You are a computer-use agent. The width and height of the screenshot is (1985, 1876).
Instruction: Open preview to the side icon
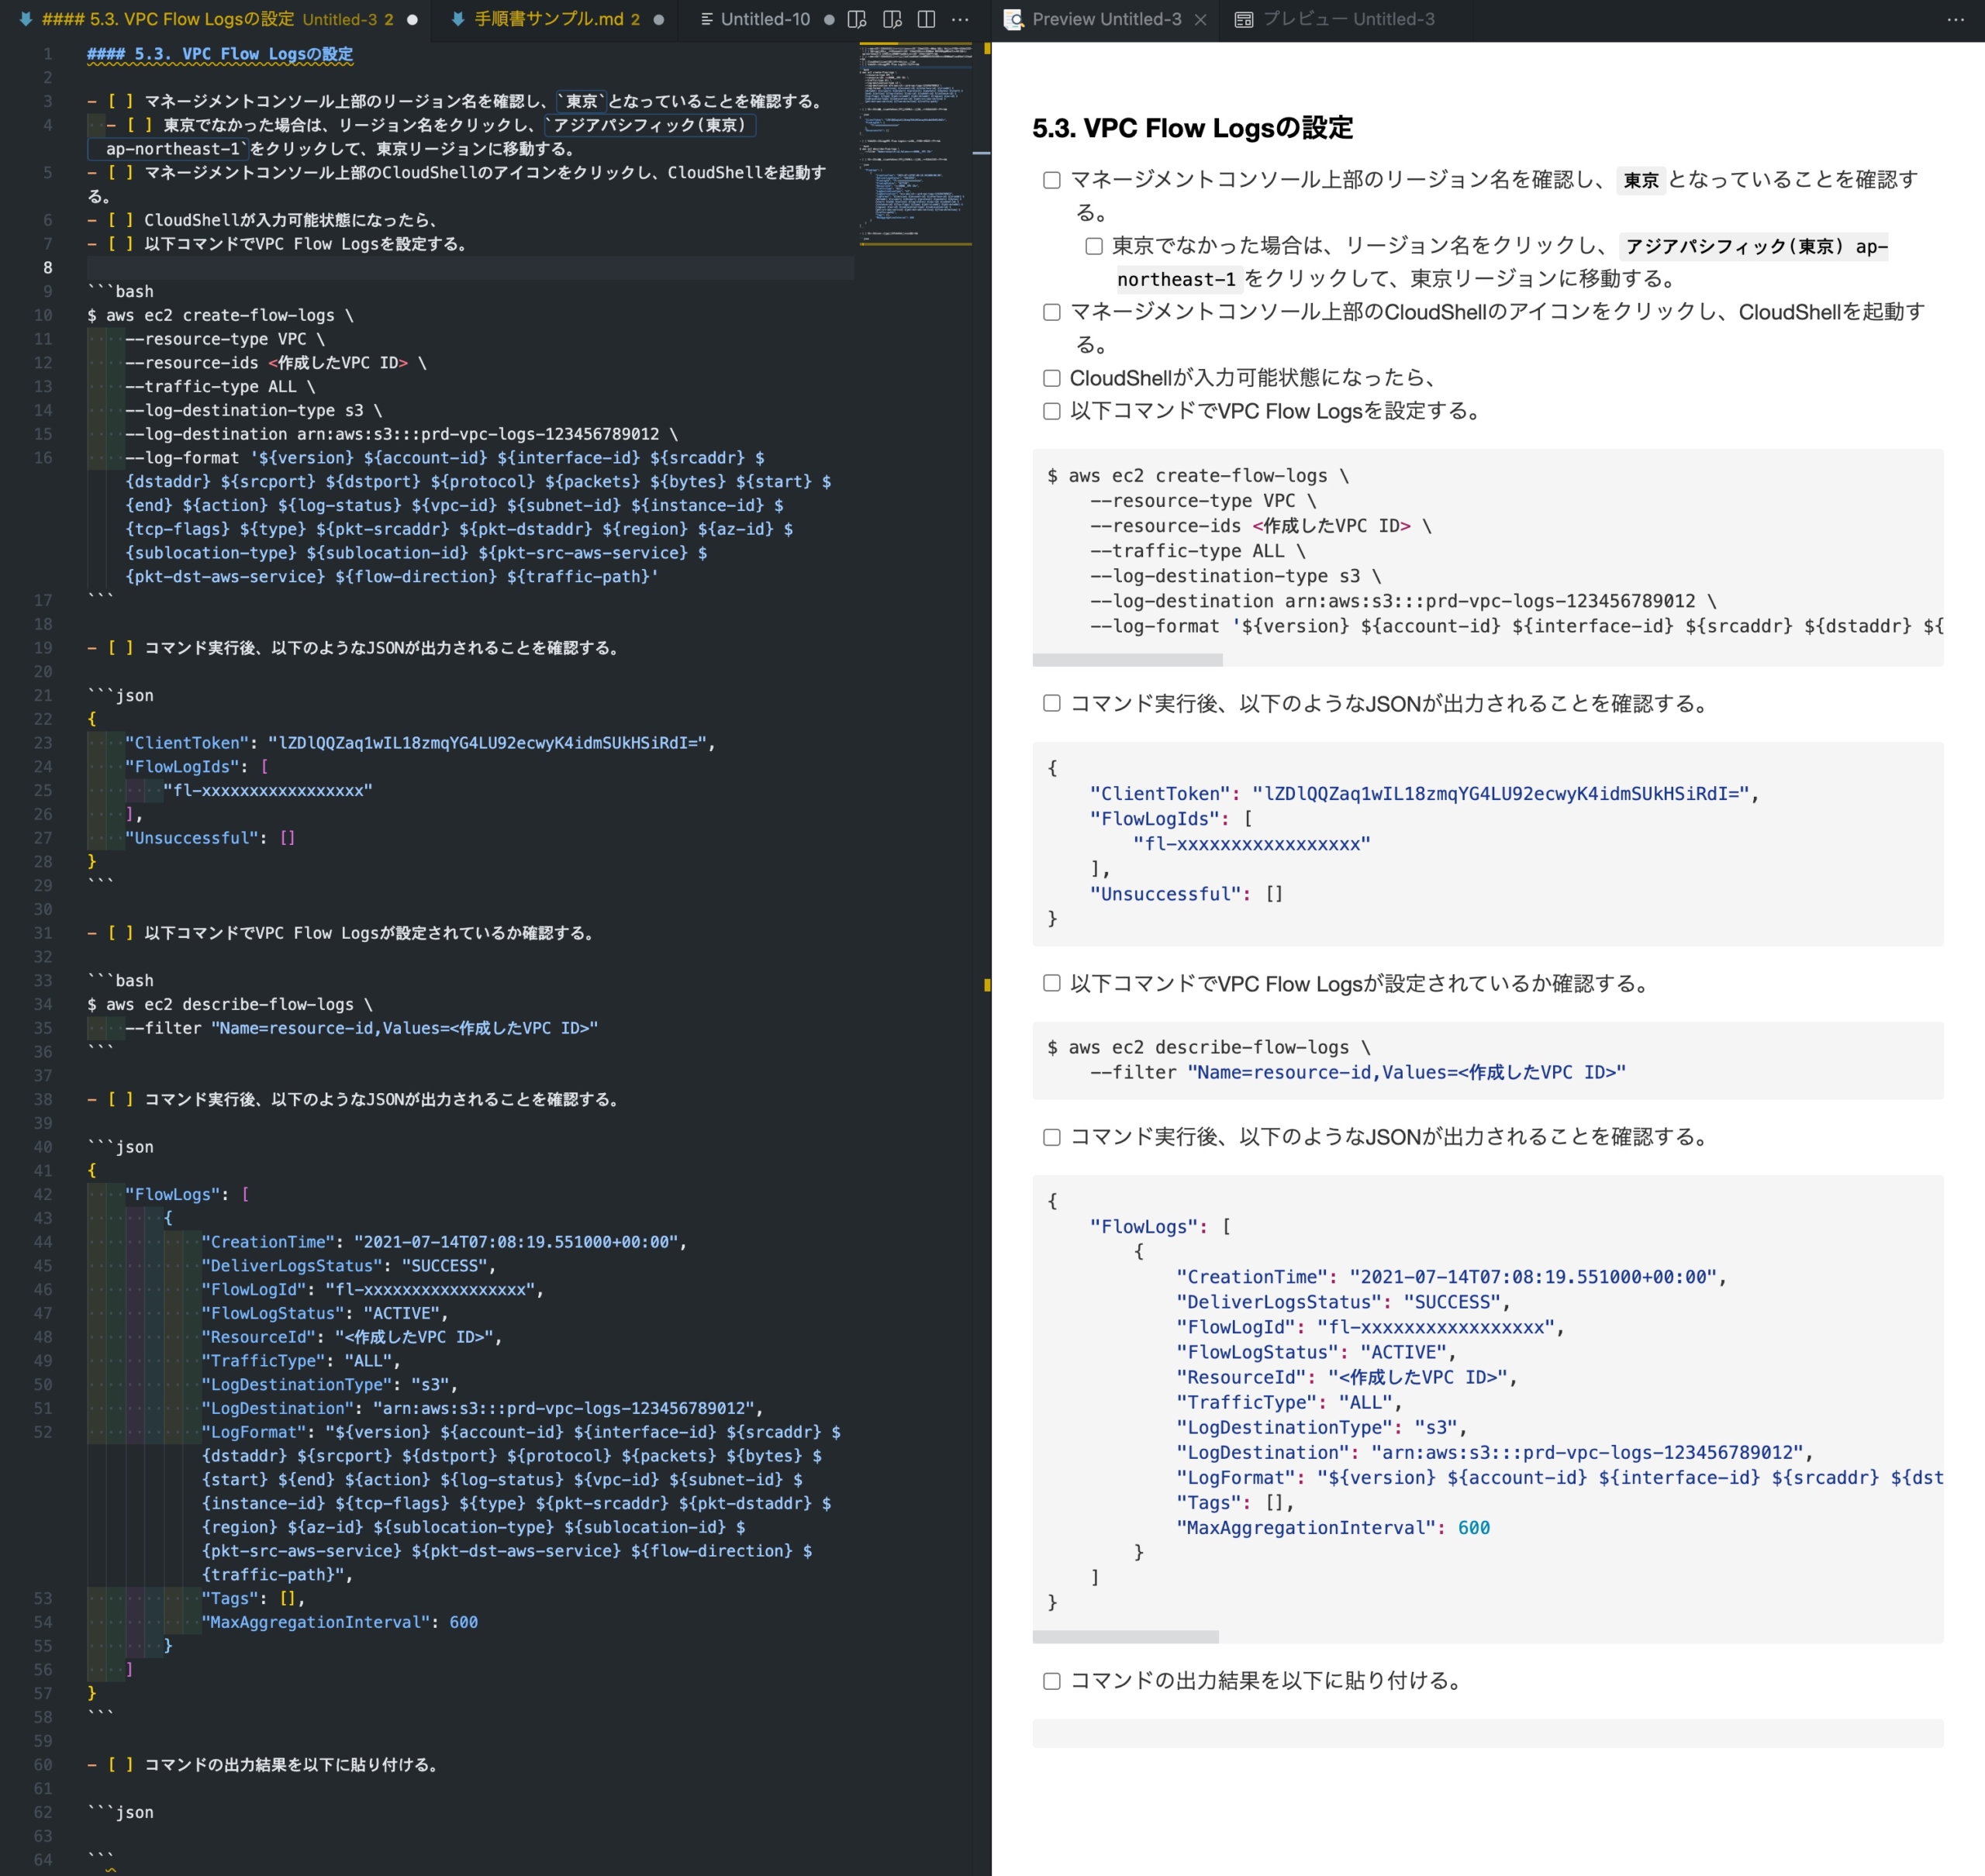pyautogui.click(x=857, y=19)
